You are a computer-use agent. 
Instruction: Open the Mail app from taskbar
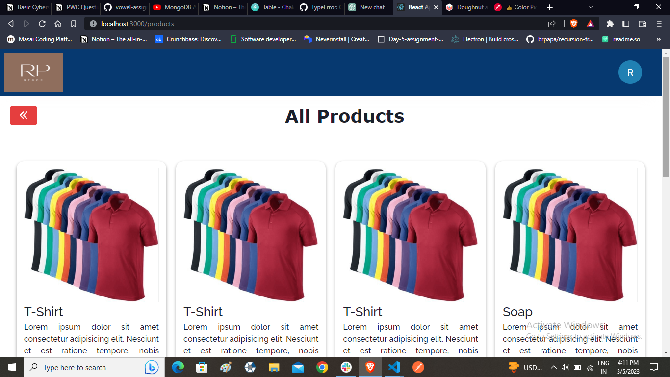pos(298,367)
